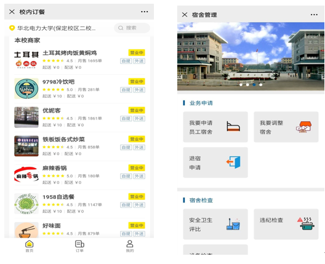
Task: Click the 外送 tag for 优妮客
Action: pyautogui.click(x=139, y=119)
